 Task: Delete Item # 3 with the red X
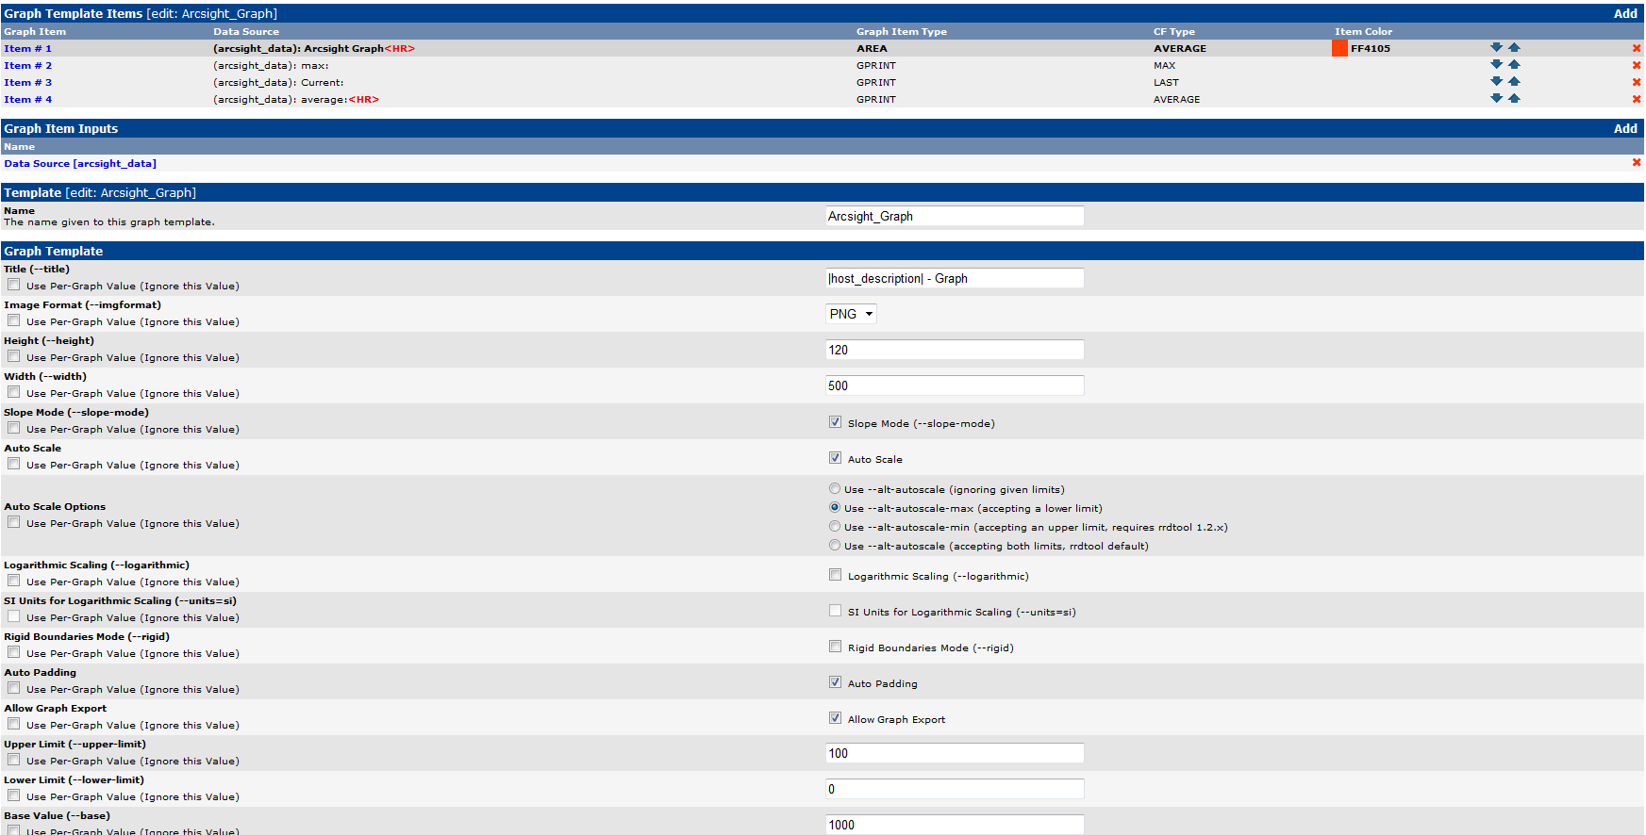pos(1637,82)
